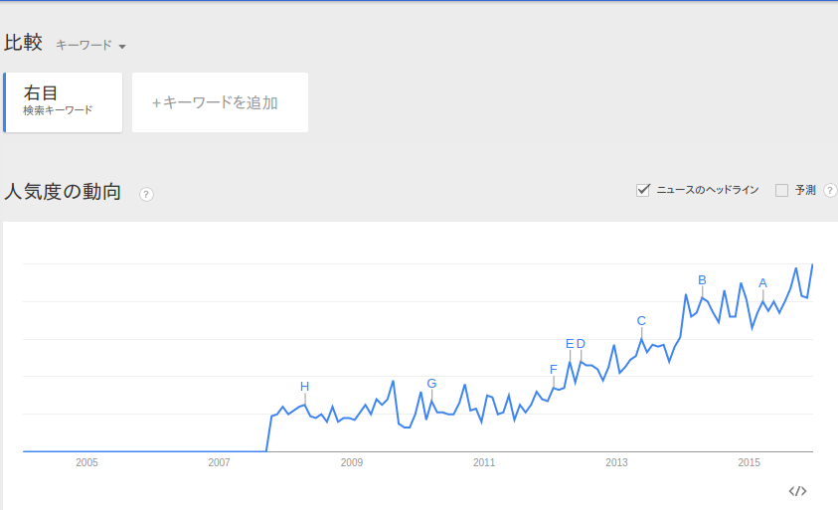
Task: Click the 比較 heading
Action: pyautogui.click(x=24, y=43)
